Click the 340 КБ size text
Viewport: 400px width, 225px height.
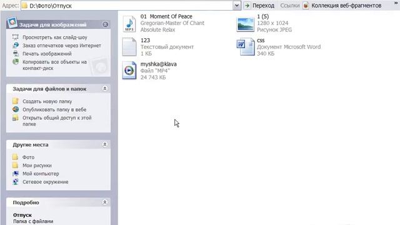click(x=266, y=54)
